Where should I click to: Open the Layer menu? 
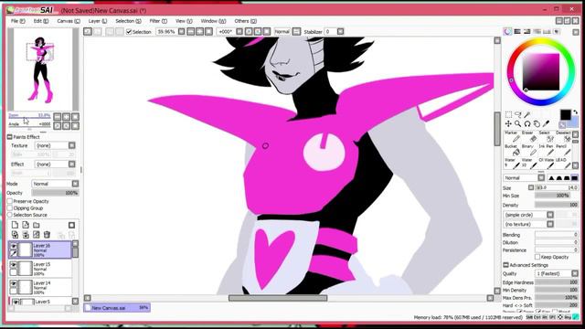[98, 21]
